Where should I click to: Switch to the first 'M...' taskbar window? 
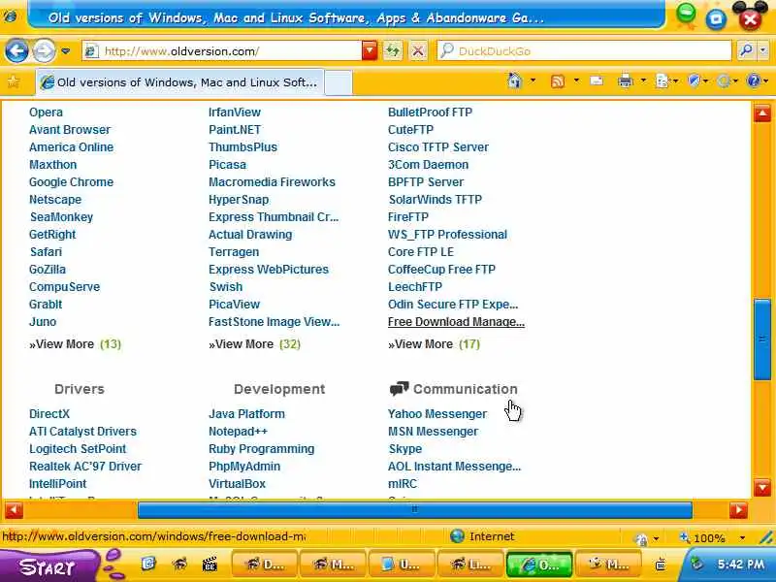pyautogui.click(x=333, y=565)
